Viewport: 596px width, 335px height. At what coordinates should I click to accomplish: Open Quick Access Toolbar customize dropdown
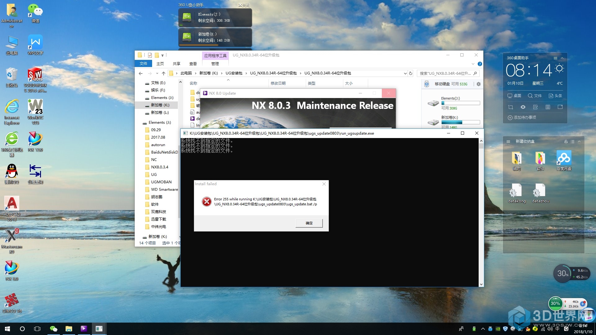[x=162, y=56]
